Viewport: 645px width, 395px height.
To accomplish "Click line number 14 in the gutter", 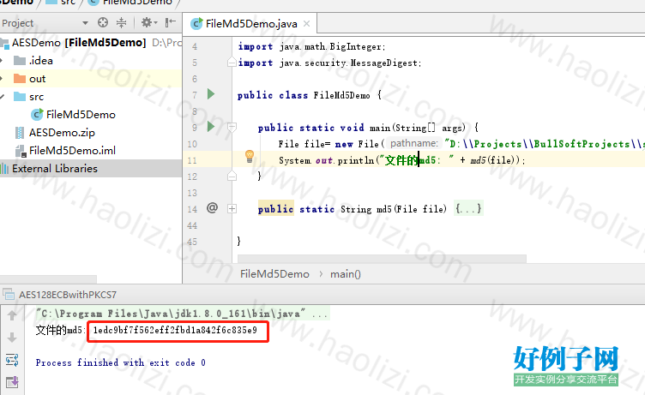I will (x=192, y=209).
